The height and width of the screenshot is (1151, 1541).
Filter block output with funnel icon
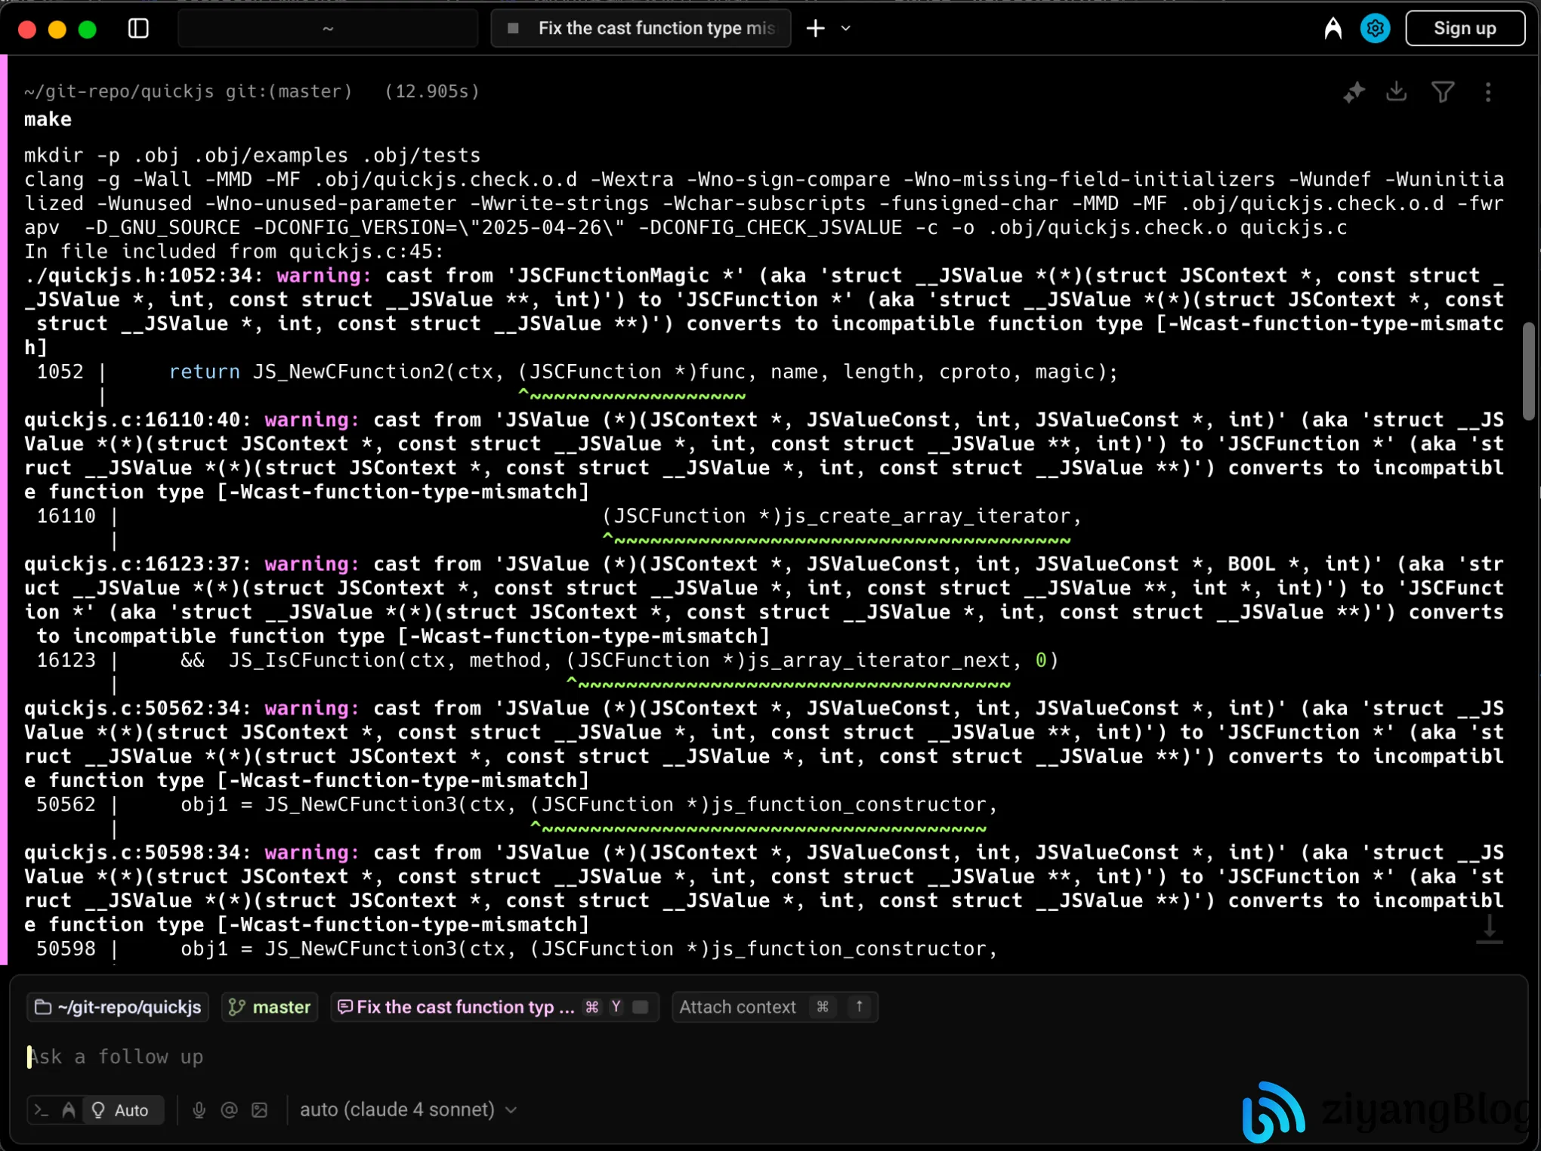1443,92
